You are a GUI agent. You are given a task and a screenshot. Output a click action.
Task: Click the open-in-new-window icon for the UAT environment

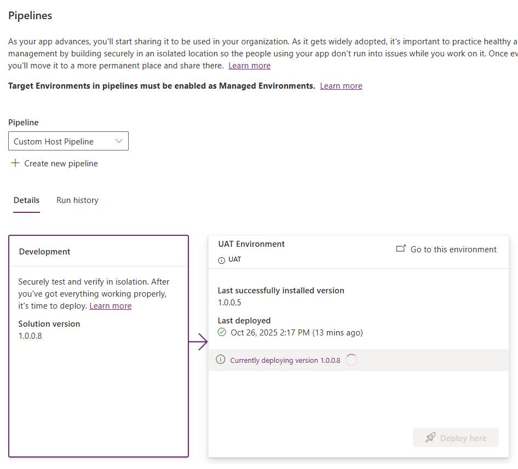point(401,249)
